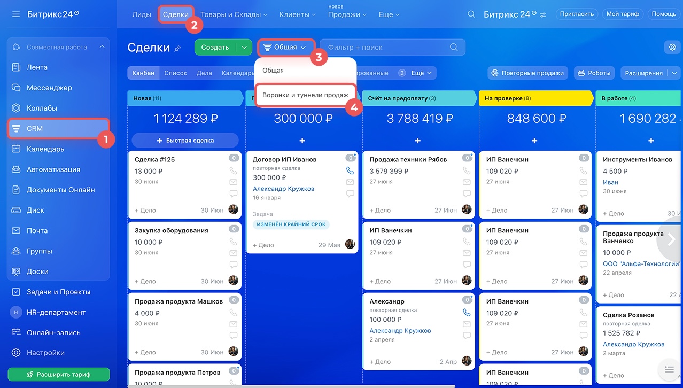
Task: Add deal in Счёт на предоплату column
Action: click(x=418, y=141)
